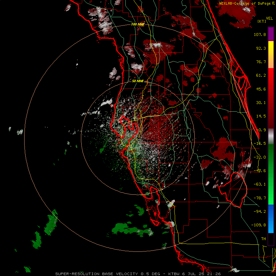Click the 50 NMI range ring label
The width and height of the screenshot is (276, 276).
click(x=138, y=81)
